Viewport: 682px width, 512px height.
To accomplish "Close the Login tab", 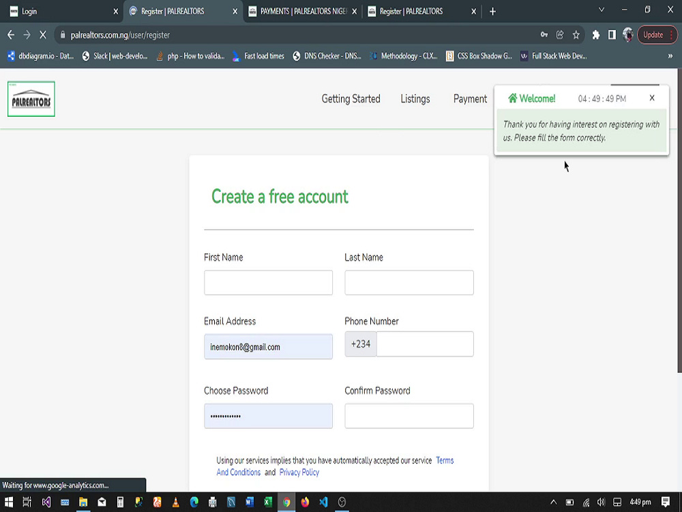I will point(116,12).
